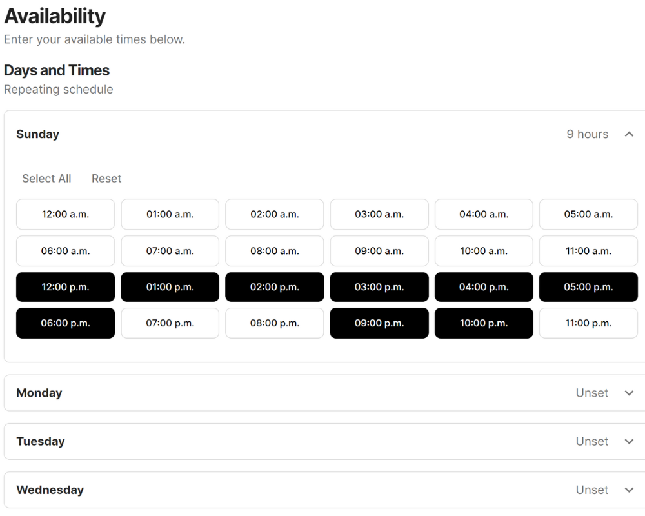Turn off the 02:00 p.m. availability

coord(274,287)
